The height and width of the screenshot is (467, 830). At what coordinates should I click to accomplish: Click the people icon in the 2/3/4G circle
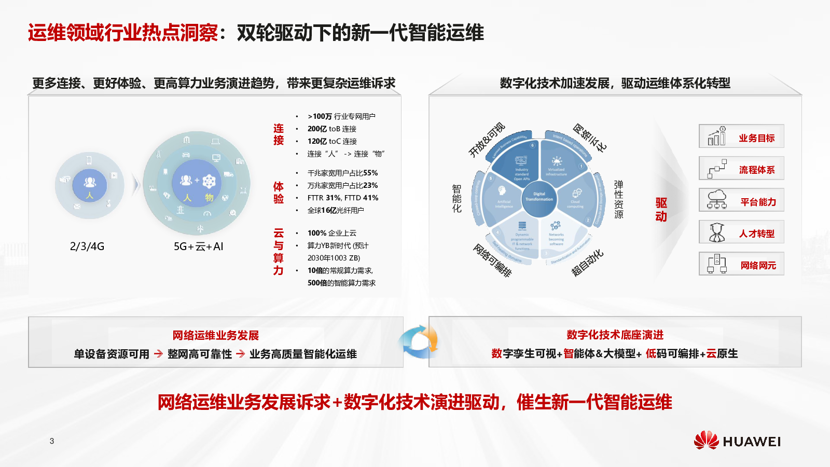point(89,182)
